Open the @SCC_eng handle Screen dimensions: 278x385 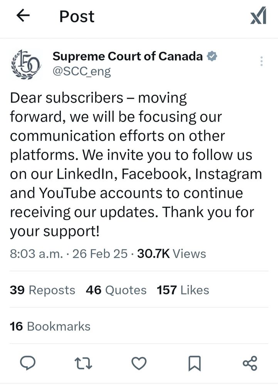[x=82, y=71]
